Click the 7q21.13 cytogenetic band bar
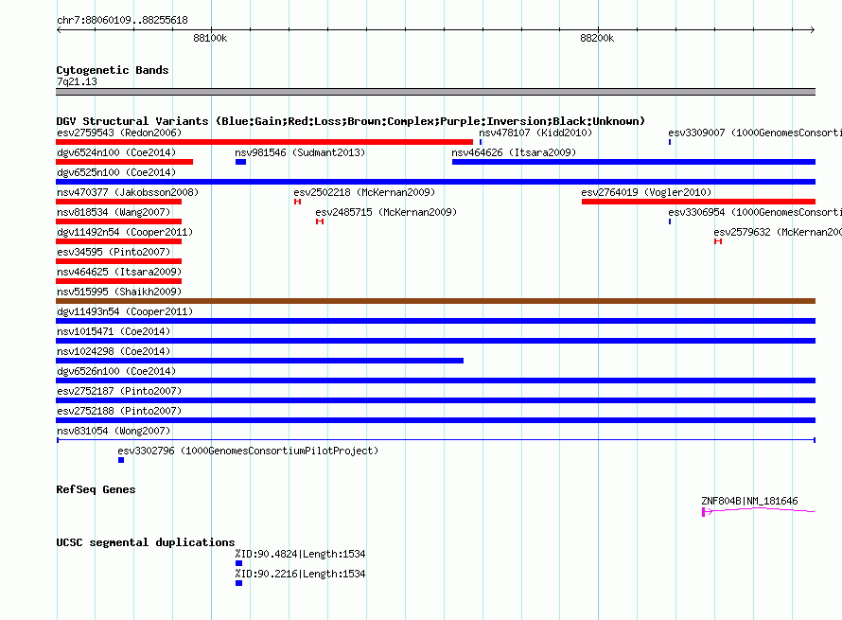Screen dimensions: 842x620 coord(435,92)
